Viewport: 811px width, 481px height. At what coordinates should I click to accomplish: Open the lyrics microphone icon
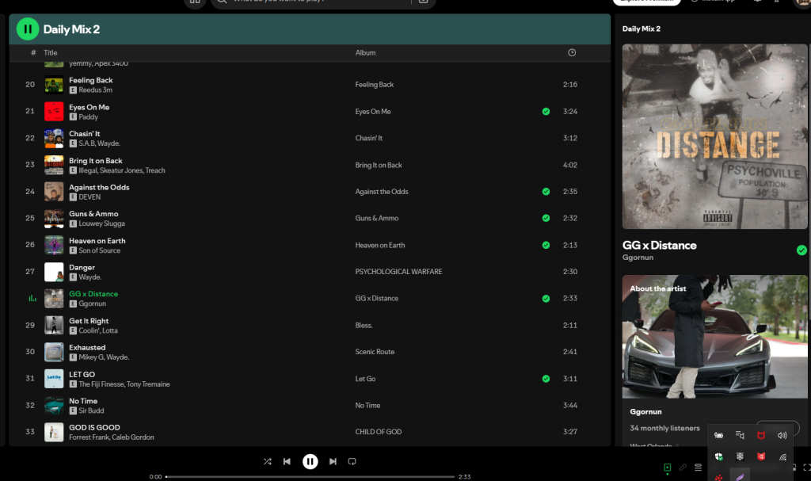tap(683, 468)
